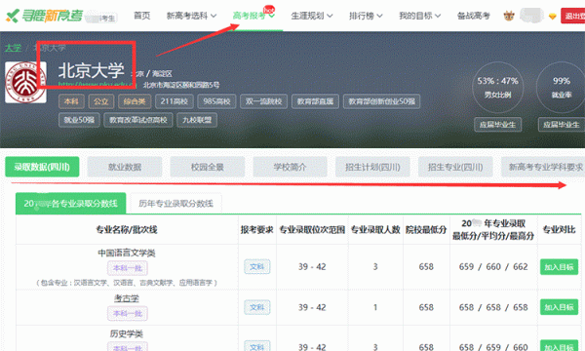
Task: Open the 首页 home page
Action: point(141,16)
